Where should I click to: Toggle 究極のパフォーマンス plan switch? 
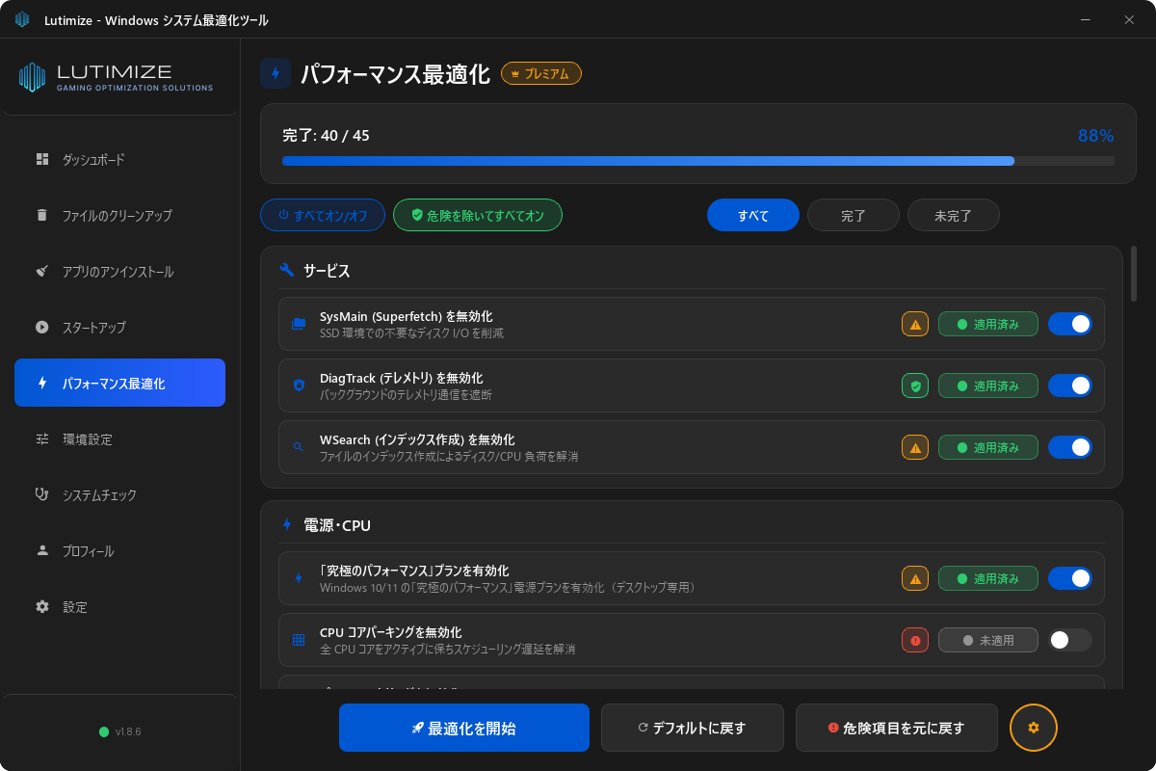1070,578
